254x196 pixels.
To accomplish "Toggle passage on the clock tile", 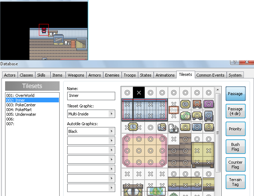I will click(133, 127).
